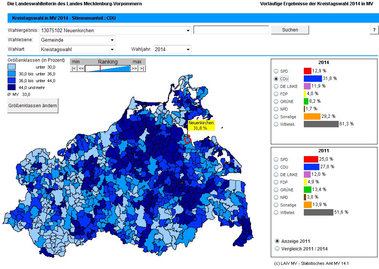379x269 pixels.
Task: Jump to minimum ranking with first arrow button
Action: 74,68
